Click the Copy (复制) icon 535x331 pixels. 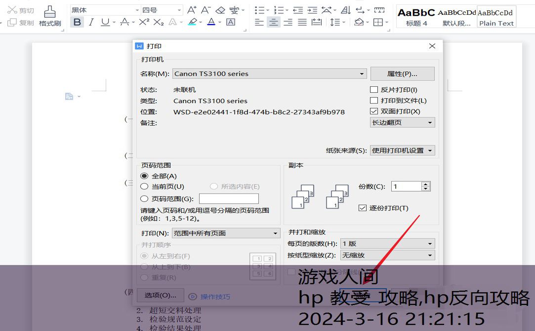12,23
